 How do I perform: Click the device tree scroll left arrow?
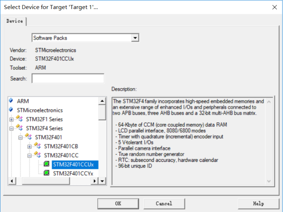(12, 181)
